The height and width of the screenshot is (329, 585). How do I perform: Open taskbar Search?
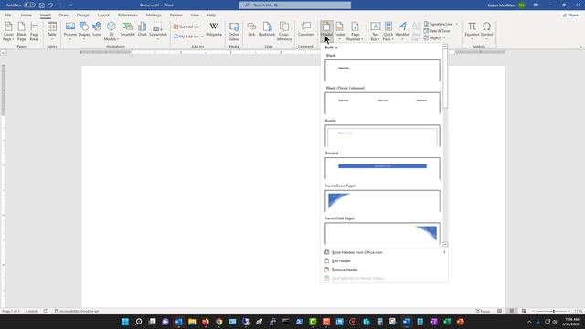tap(138, 322)
